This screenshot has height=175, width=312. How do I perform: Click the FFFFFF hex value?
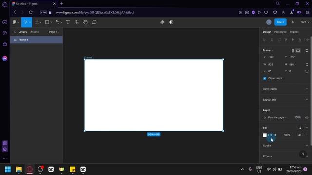click(272, 135)
